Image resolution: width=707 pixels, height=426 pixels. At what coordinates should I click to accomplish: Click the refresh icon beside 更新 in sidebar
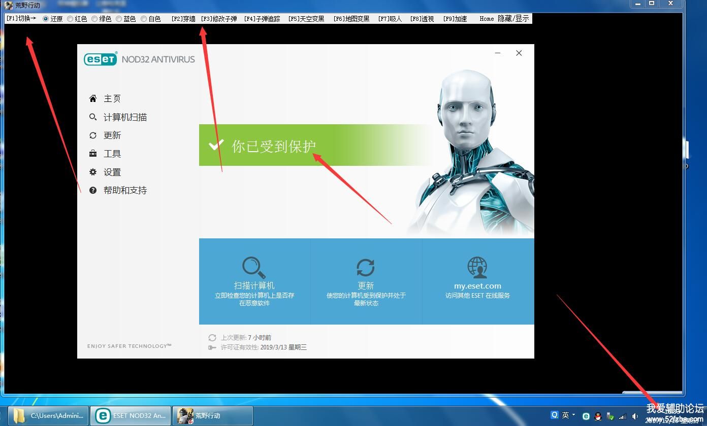point(93,135)
